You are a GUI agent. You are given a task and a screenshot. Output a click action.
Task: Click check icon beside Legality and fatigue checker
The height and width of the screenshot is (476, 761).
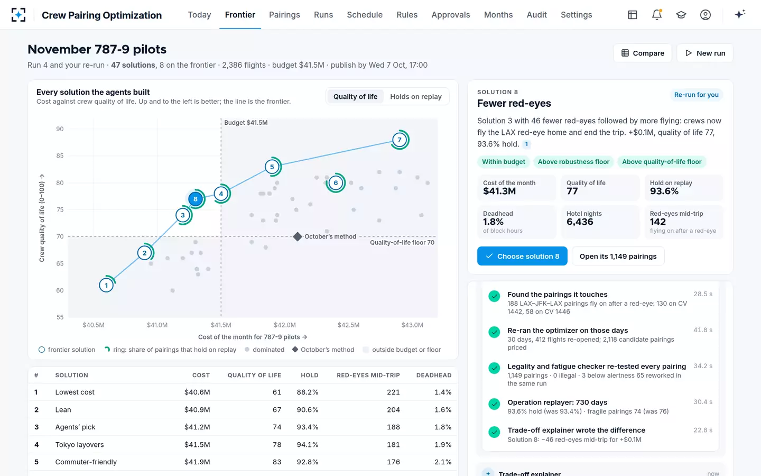click(494, 368)
